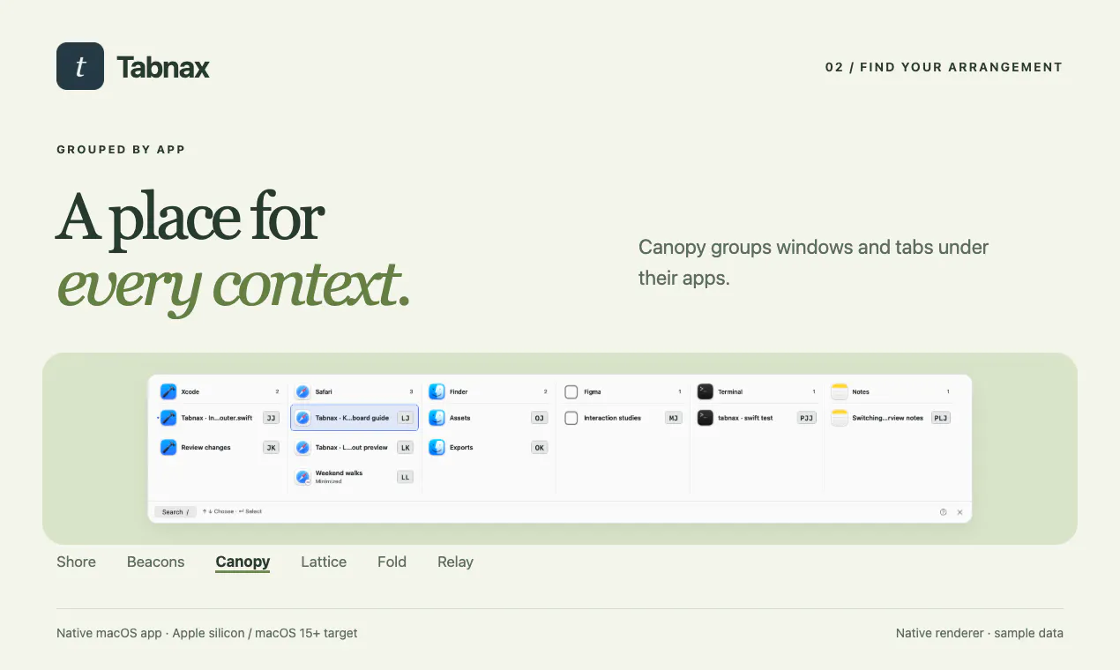Click the OJ shortcut badge
Image resolution: width=1120 pixels, height=670 pixels.
539,418
